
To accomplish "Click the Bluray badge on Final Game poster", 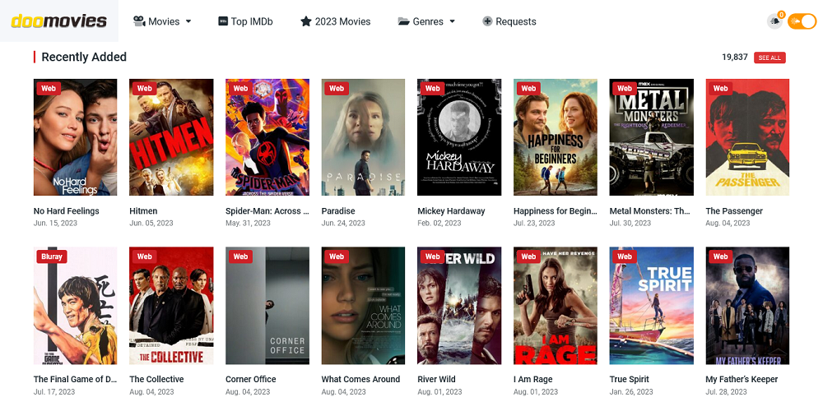I will point(51,256).
